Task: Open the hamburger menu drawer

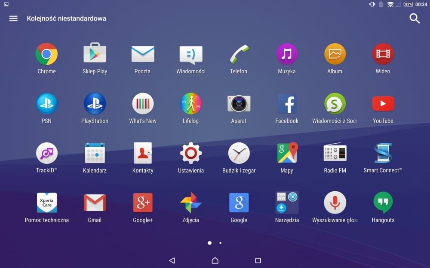Action: [x=13, y=18]
